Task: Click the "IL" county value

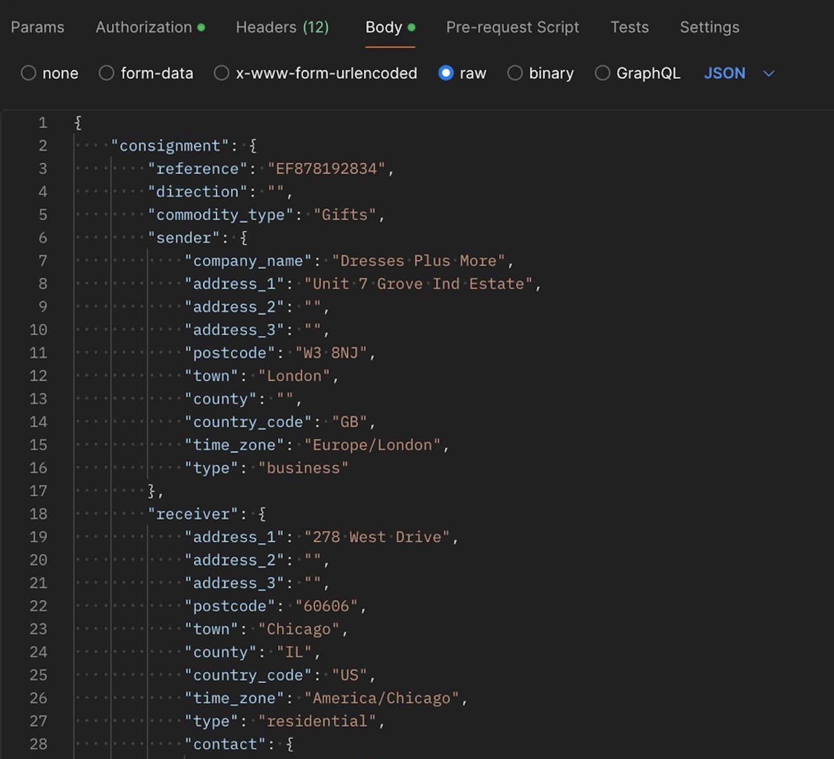Action: click(294, 652)
